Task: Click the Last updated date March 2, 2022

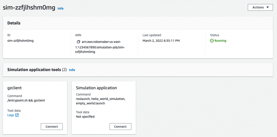Action: pos(161,41)
